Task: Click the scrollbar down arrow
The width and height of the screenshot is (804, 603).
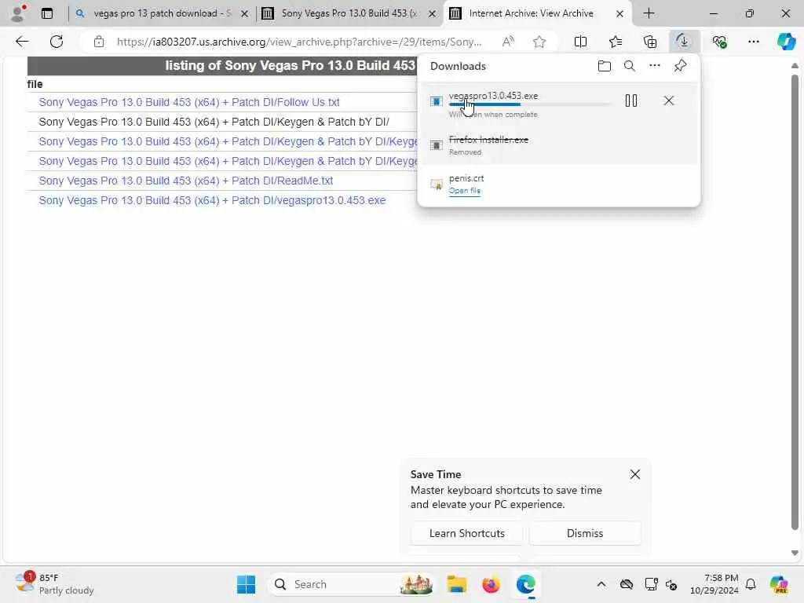Action: point(795,553)
